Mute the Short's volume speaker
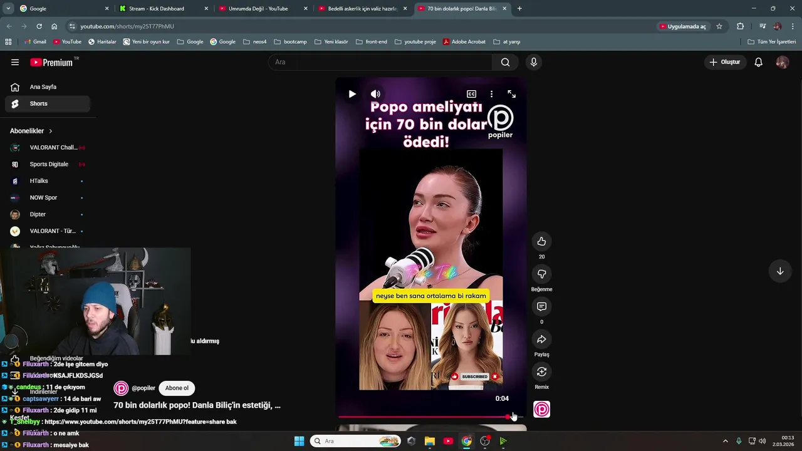 (x=375, y=94)
